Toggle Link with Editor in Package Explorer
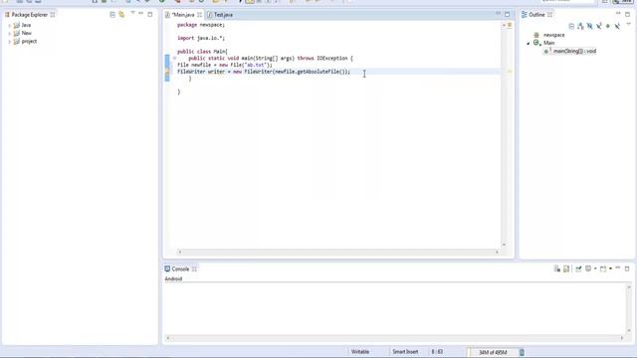This screenshot has width=637, height=358. (121, 15)
